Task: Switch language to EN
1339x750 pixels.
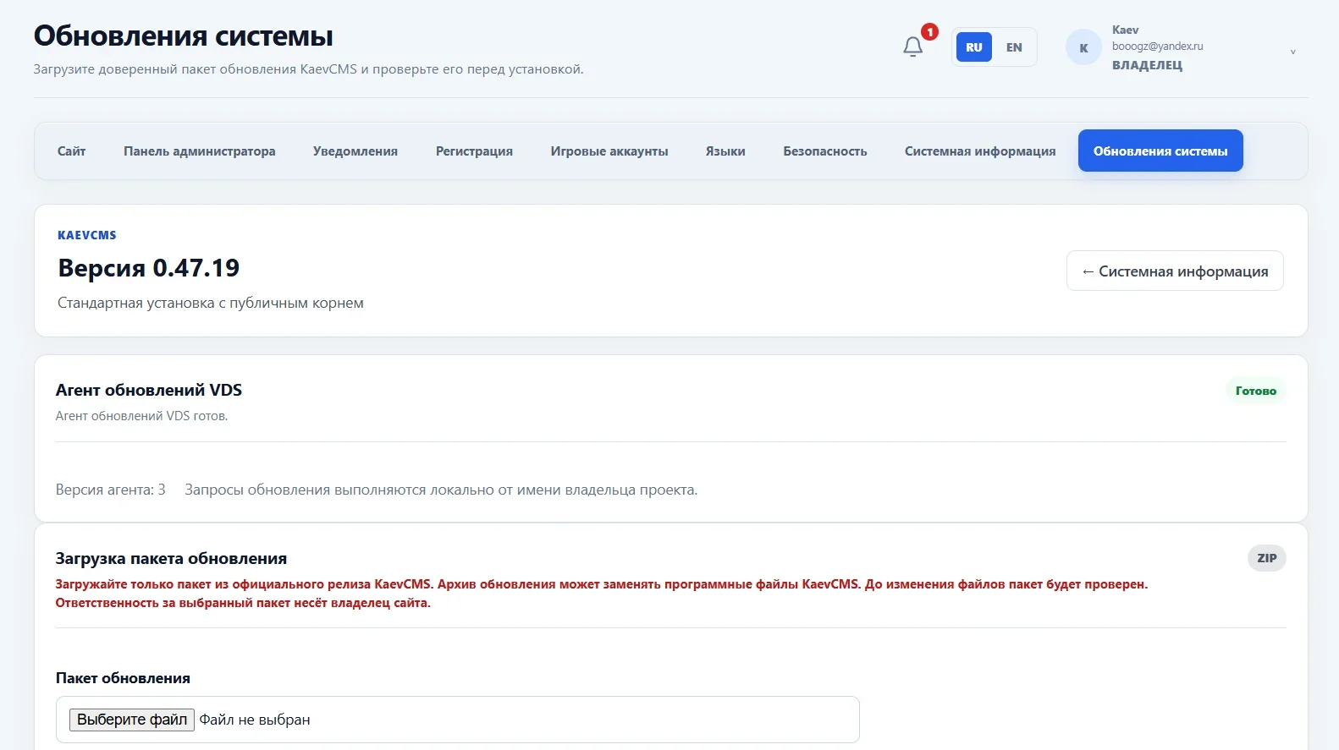Action: point(1014,47)
